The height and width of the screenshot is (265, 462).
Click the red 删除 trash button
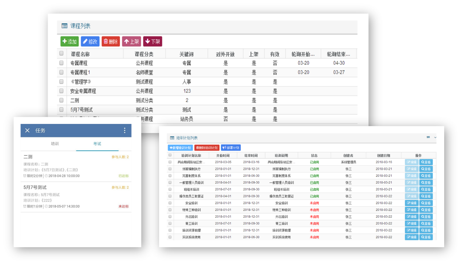point(111,41)
